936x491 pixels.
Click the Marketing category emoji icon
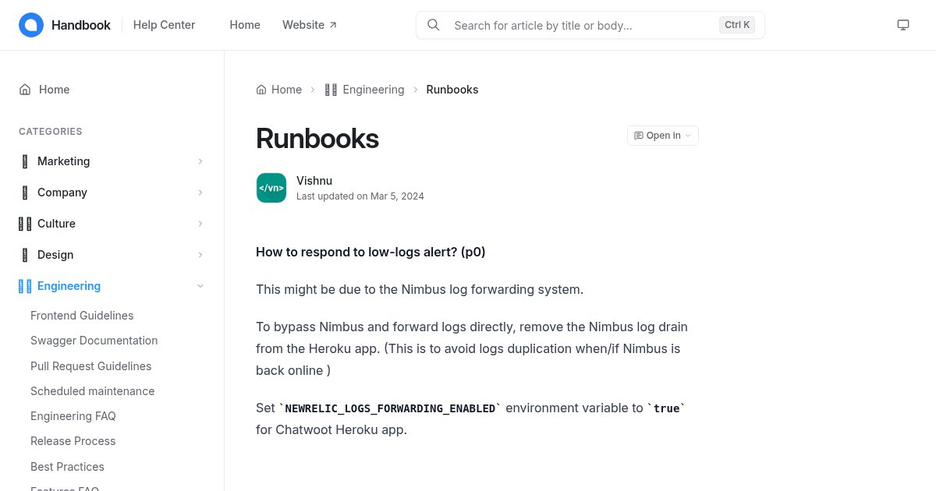click(x=25, y=161)
